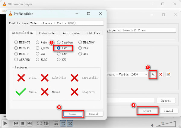Click the red X delete-profile icon

click(x=160, y=75)
